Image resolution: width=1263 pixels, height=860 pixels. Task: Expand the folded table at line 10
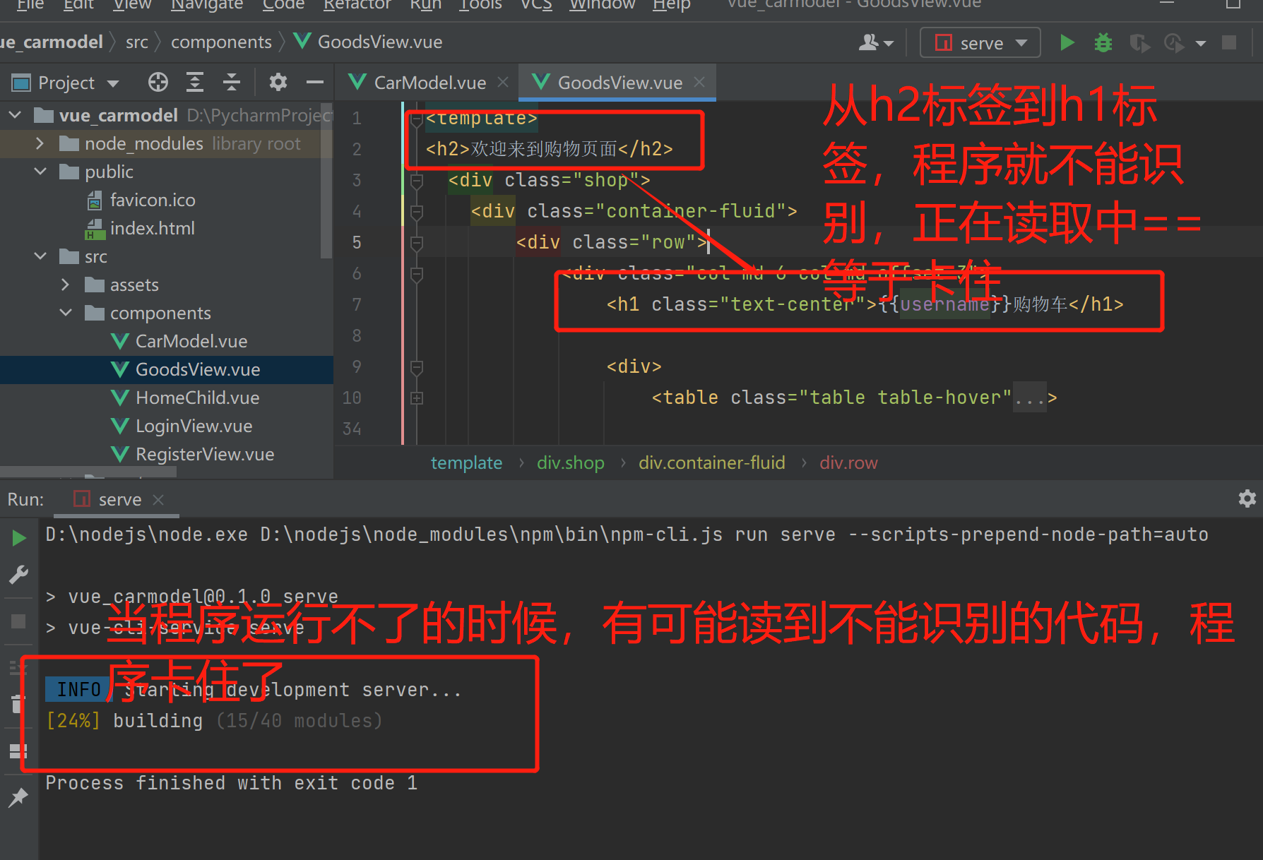(417, 398)
